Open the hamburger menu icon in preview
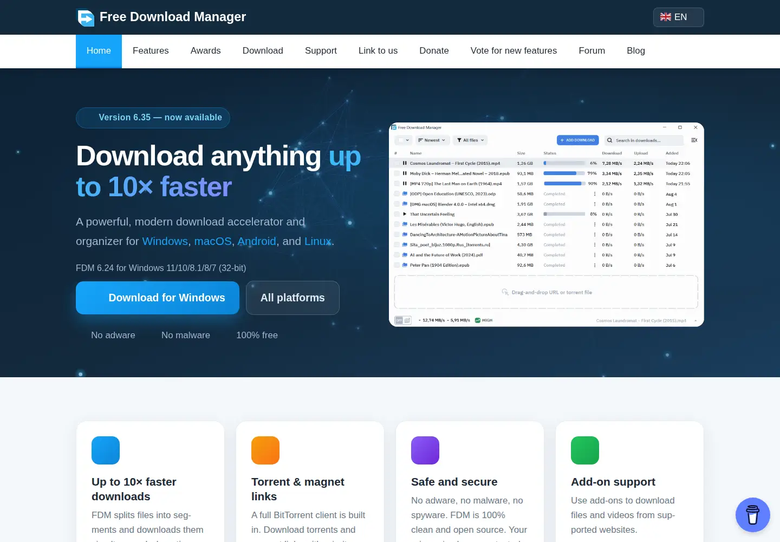780x542 pixels. click(694, 140)
